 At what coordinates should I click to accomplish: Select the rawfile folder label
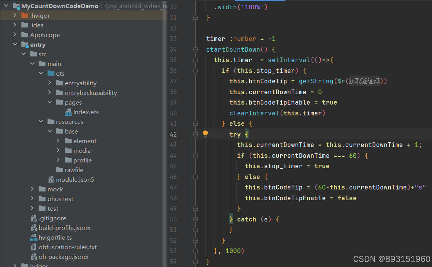[74, 170]
